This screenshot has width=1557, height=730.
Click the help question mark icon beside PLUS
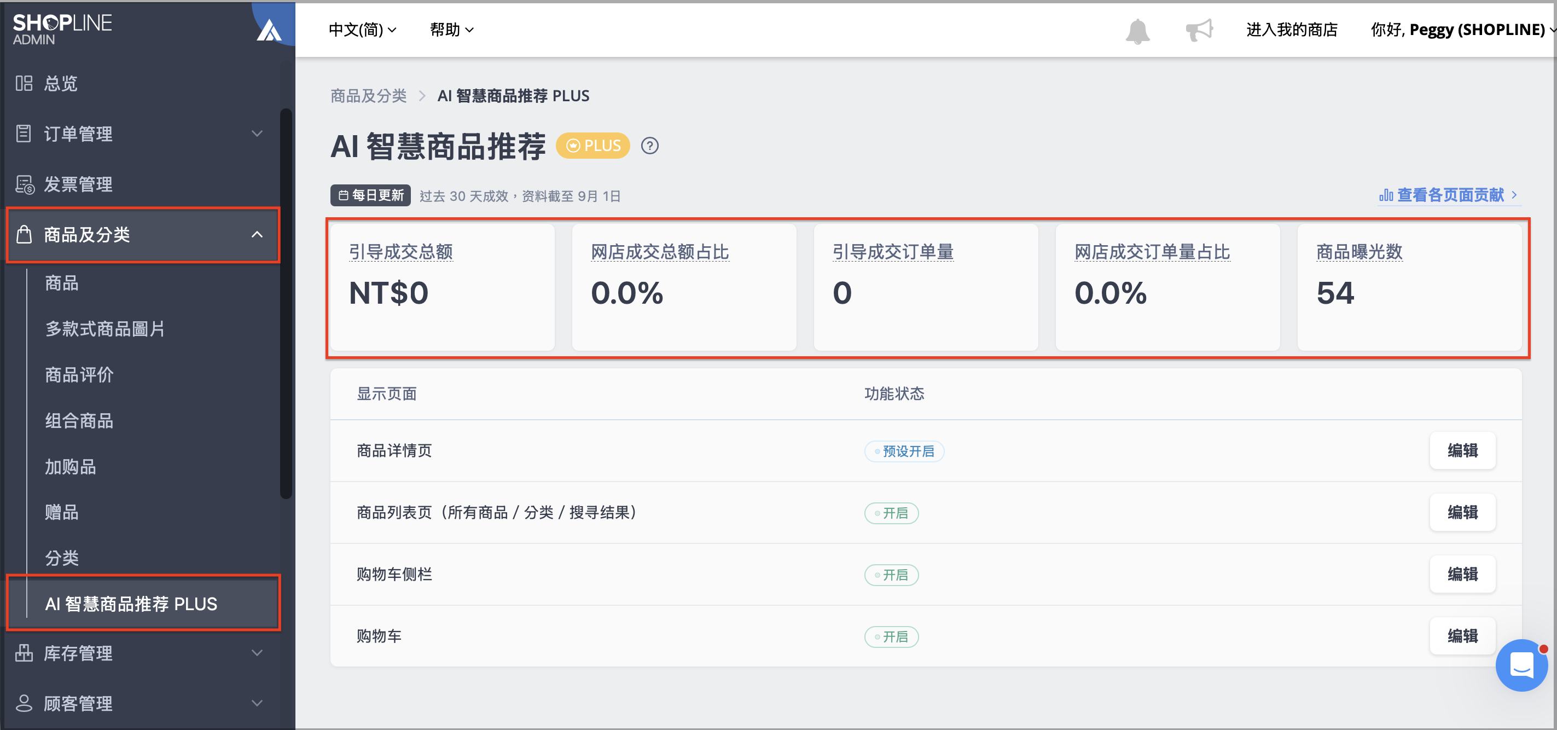(650, 146)
